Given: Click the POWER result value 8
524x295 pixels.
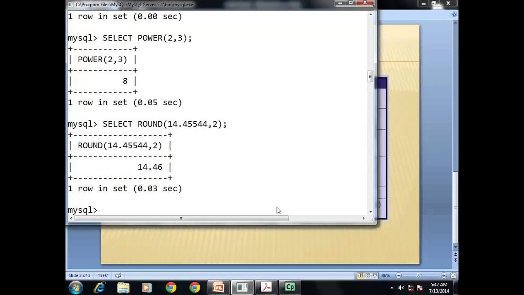Looking at the screenshot, I should (125, 81).
